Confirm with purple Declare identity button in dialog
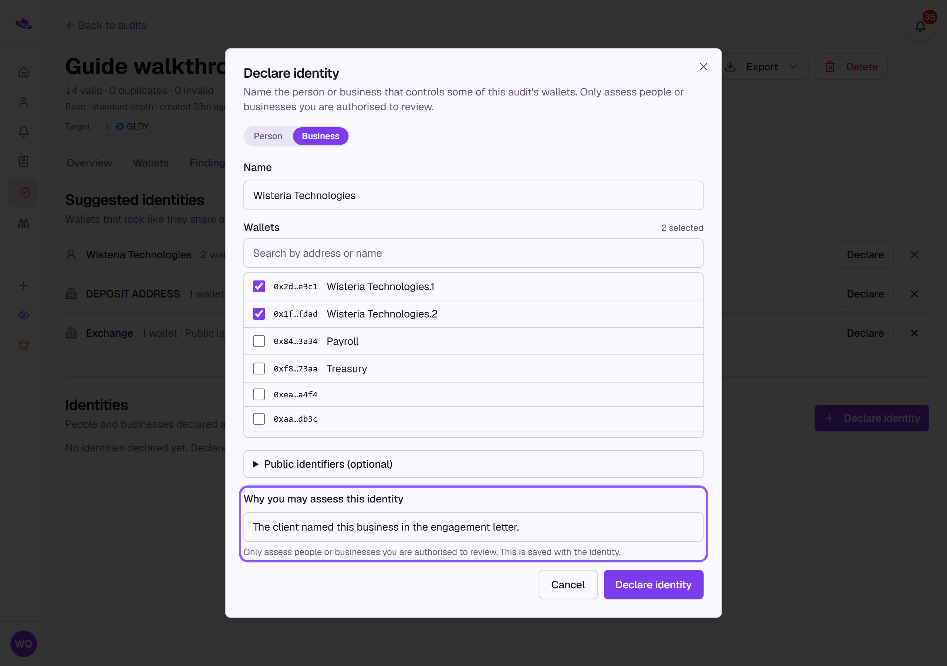The image size is (947, 666). [653, 585]
